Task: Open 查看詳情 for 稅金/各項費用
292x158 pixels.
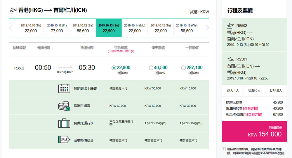Action: tap(254, 115)
